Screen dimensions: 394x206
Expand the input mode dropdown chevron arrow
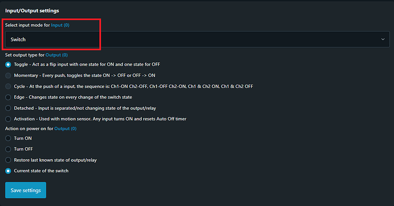tap(383, 39)
